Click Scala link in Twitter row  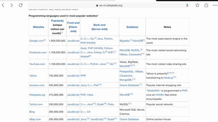pos(100,104)
